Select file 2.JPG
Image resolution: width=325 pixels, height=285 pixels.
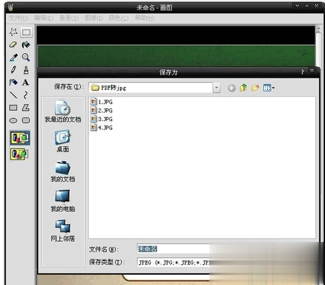pos(102,110)
